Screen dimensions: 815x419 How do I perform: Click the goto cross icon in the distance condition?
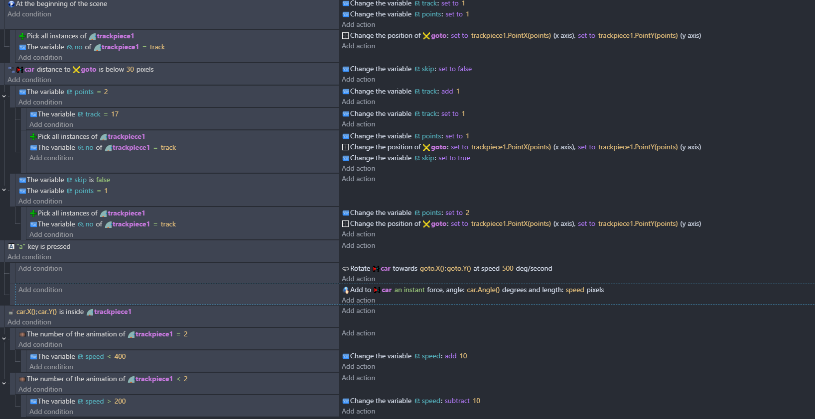point(76,70)
